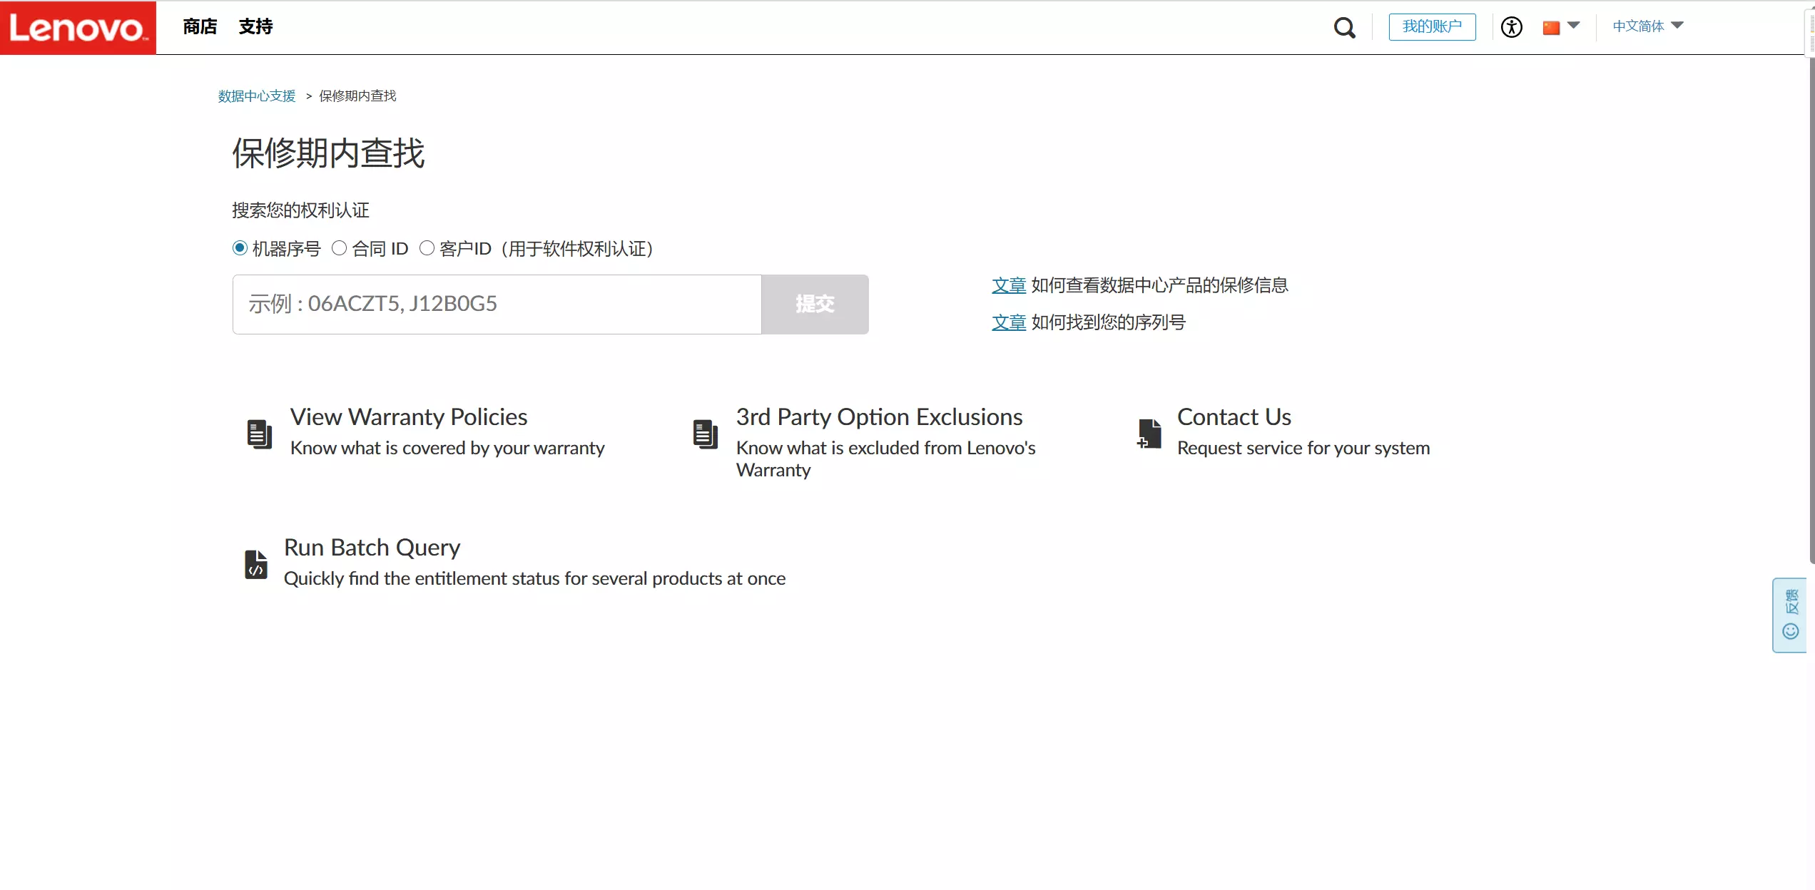Viewport: 1815px width, 890px height.
Task: Click the 3rd Party Option Exclusions icon
Action: [705, 434]
